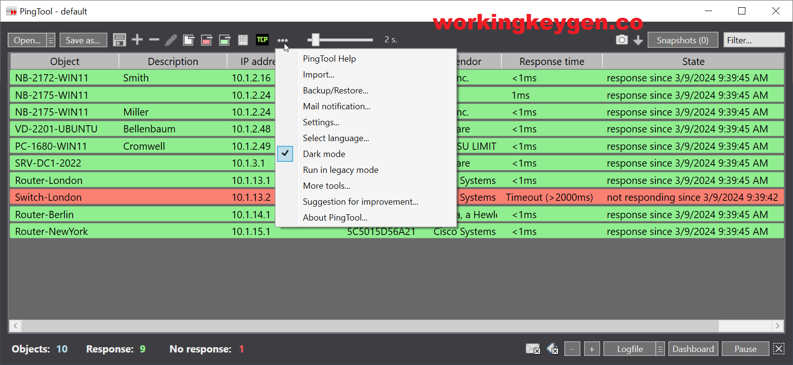Choose Select language... menu entry
This screenshot has width=793, height=365.
[x=336, y=138]
